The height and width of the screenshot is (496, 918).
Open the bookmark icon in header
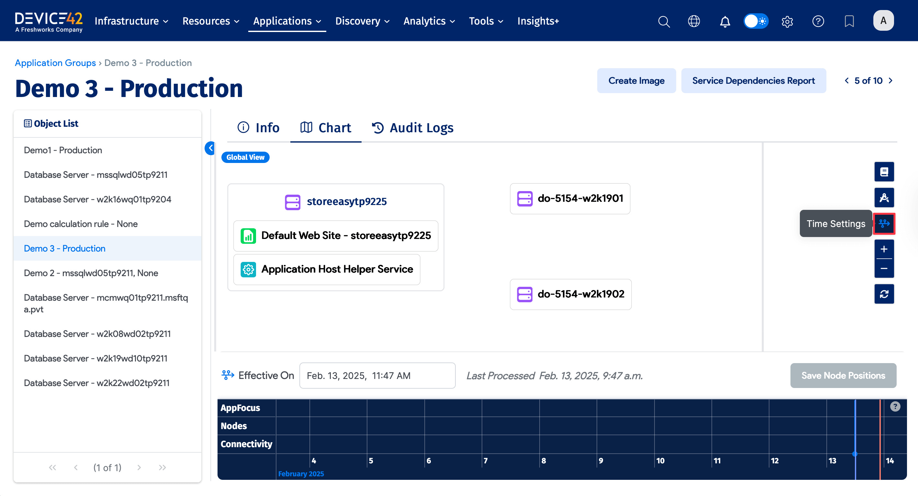pyautogui.click(x=849, y=21)
